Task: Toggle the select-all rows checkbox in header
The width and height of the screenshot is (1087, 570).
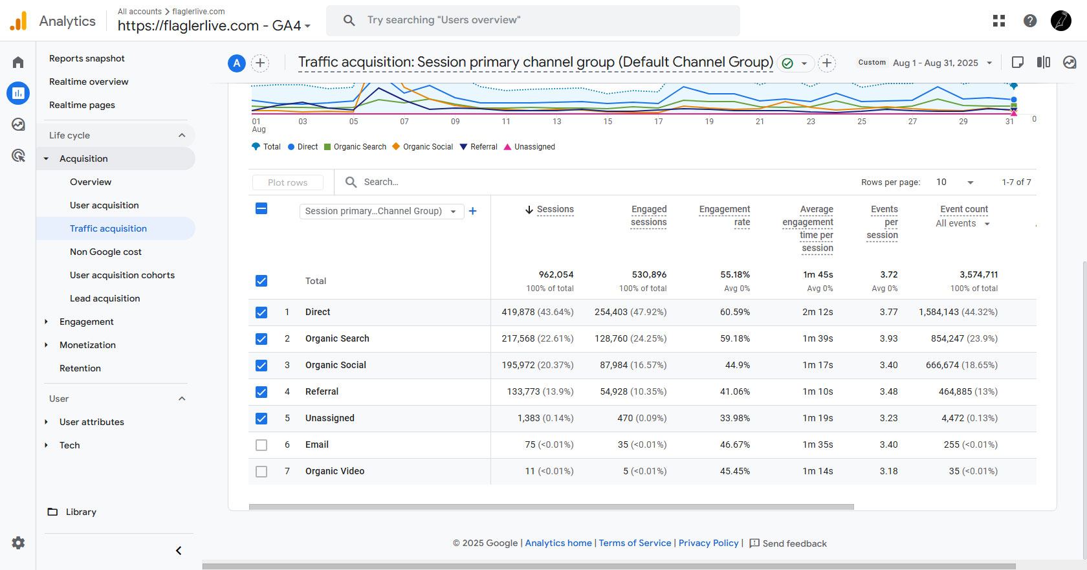Action: click(261, 208)
